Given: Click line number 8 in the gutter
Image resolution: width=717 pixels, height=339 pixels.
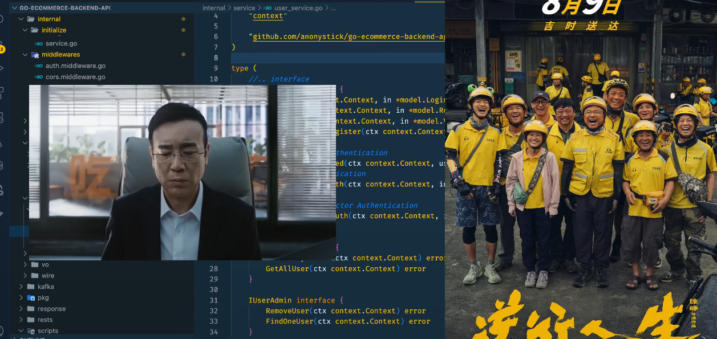Looking at the screenshot, I should 216,58.
